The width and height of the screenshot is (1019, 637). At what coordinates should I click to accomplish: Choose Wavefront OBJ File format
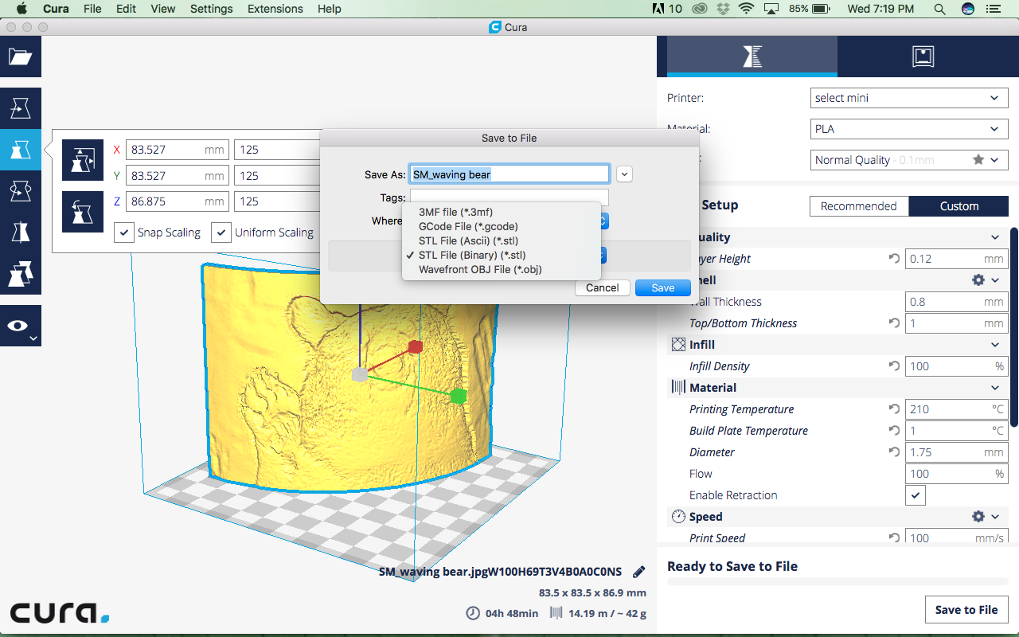(x=502, y=269)
